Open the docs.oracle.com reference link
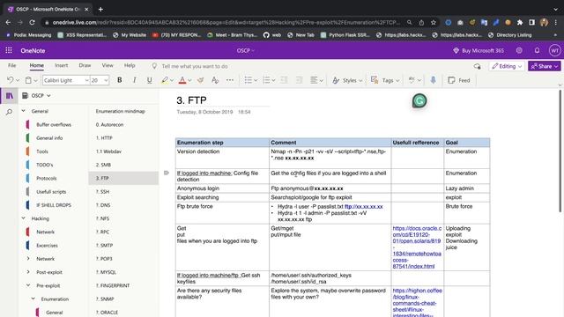This screenshot has height=317, width=564. click(x=417, y=247)
